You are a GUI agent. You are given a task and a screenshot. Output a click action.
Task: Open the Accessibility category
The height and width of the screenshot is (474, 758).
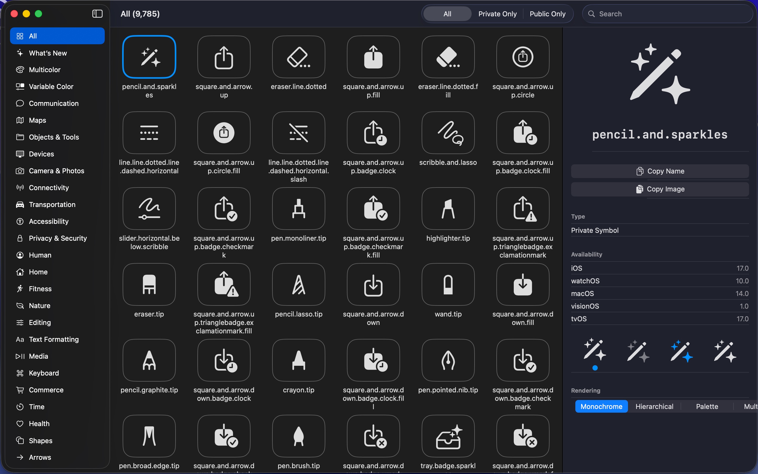click(x=57, y=221)
